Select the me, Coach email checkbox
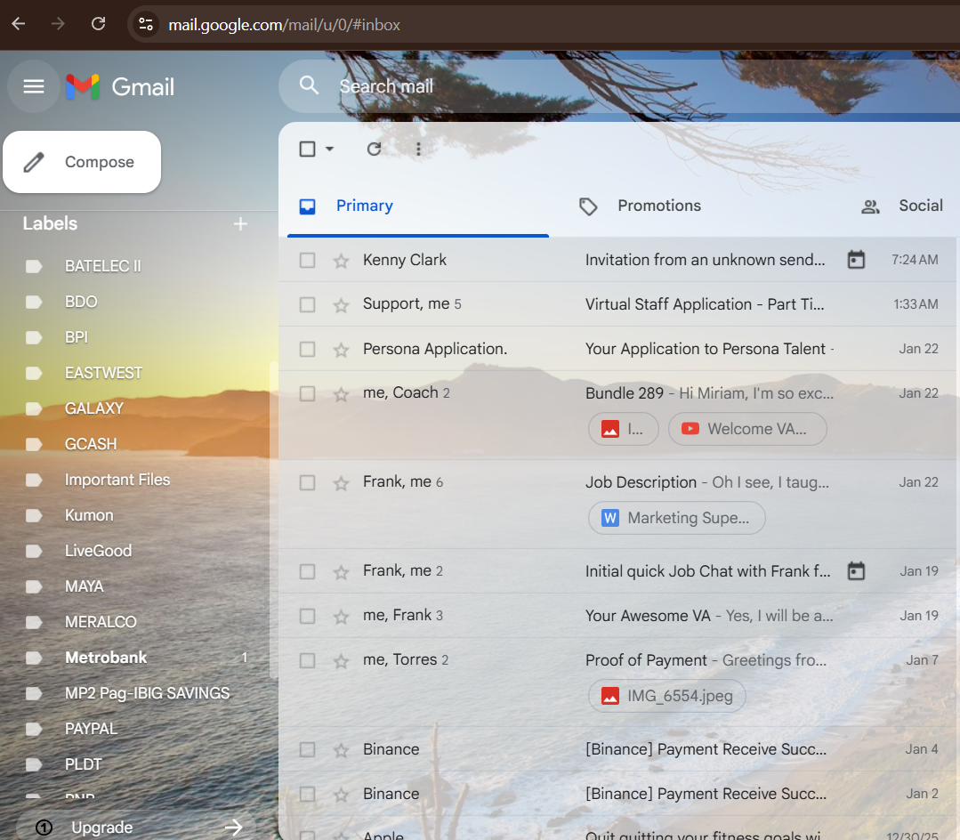960x840 pixels. 307,393
